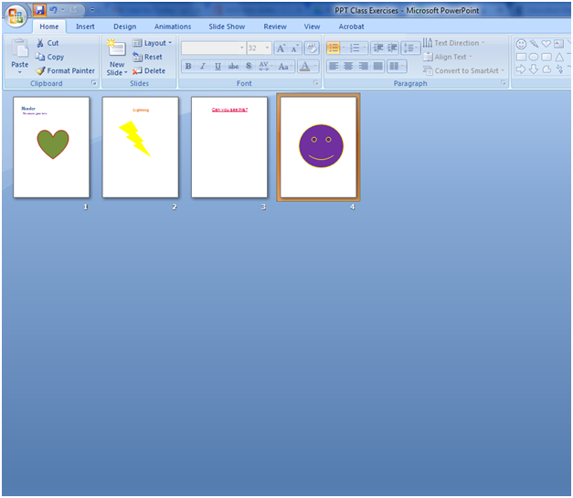
Task: Click the Save icon in quick access toolbar
Action: [x=39, y=10]
